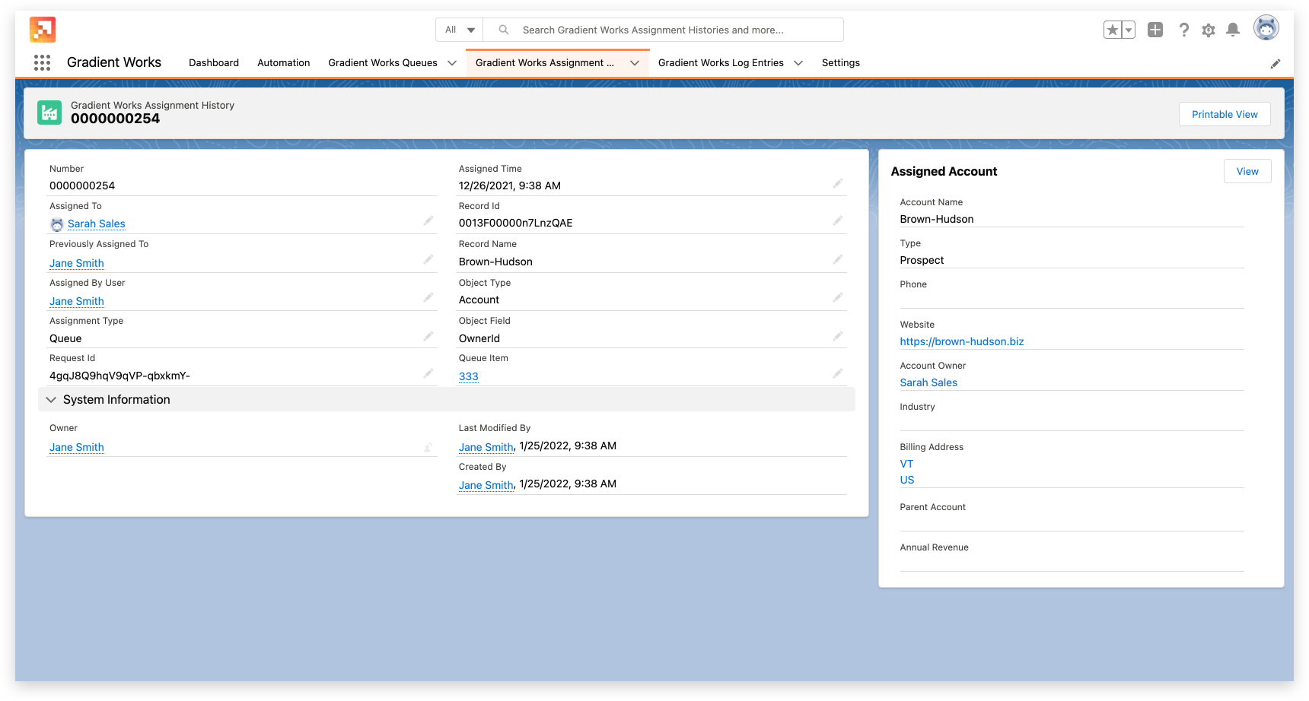Edit the Assigned Time pencil icon

pyautogui.click(x=838, y=183)
